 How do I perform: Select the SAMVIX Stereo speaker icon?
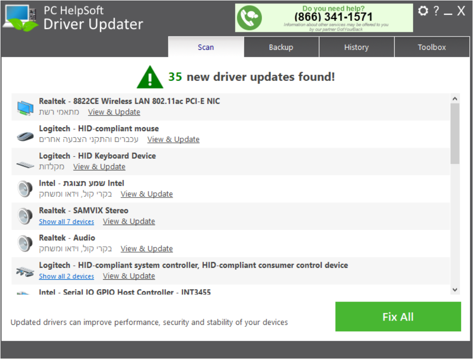tap(25, 216)
